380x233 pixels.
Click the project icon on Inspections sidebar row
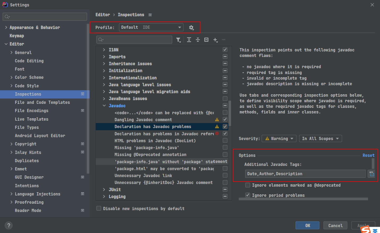(82, 94)
